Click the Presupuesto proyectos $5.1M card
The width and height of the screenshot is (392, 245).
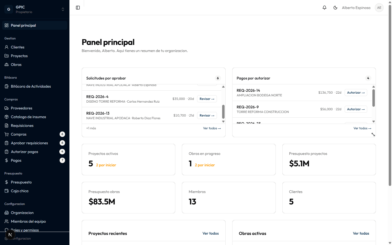[x=329, y=160]
